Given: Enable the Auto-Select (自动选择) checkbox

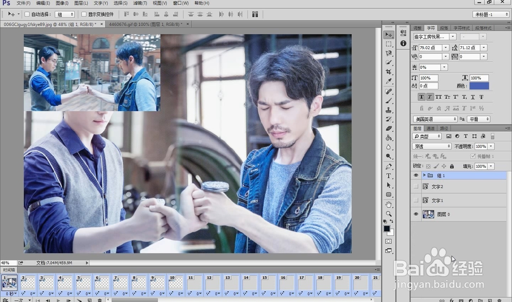Looking at the screenshot, I should coord(27,14).
